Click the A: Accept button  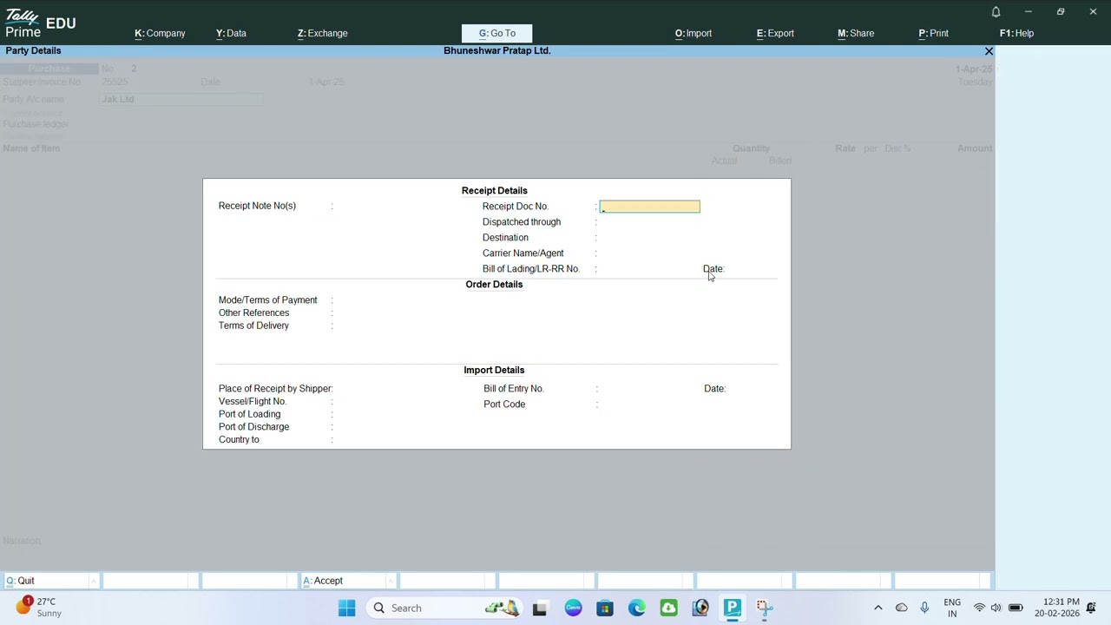347,581
